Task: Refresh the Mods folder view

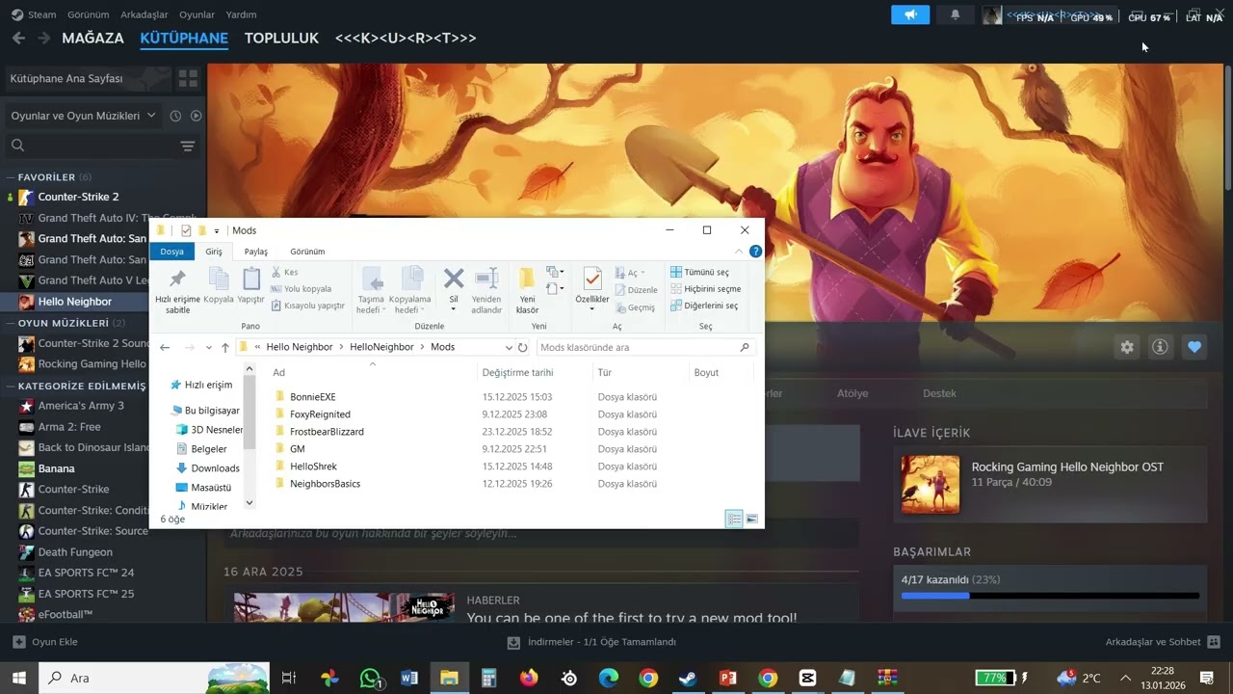Action: pos(523,347)
